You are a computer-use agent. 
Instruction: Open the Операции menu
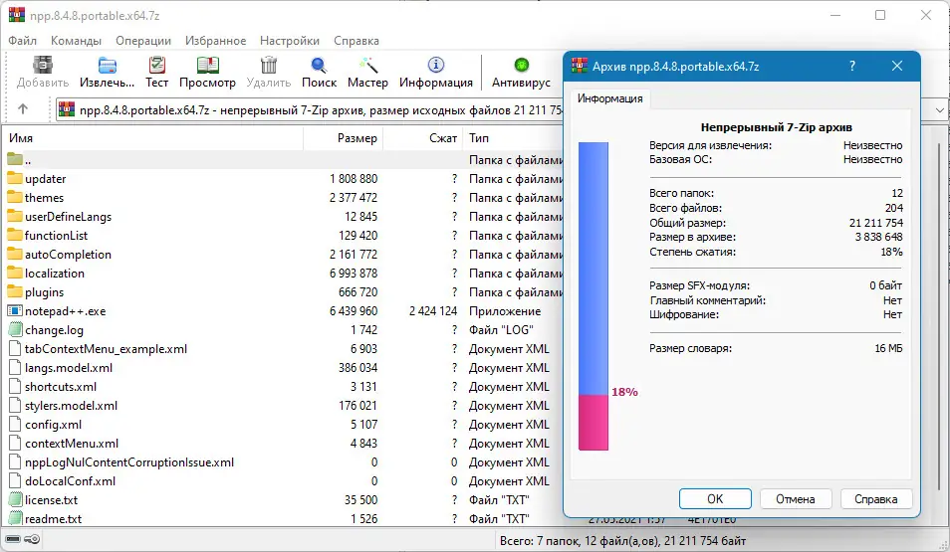point(143,41)
